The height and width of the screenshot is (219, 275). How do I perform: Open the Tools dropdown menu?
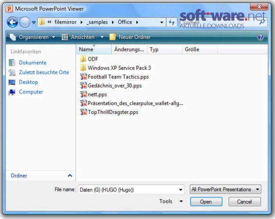171,201
